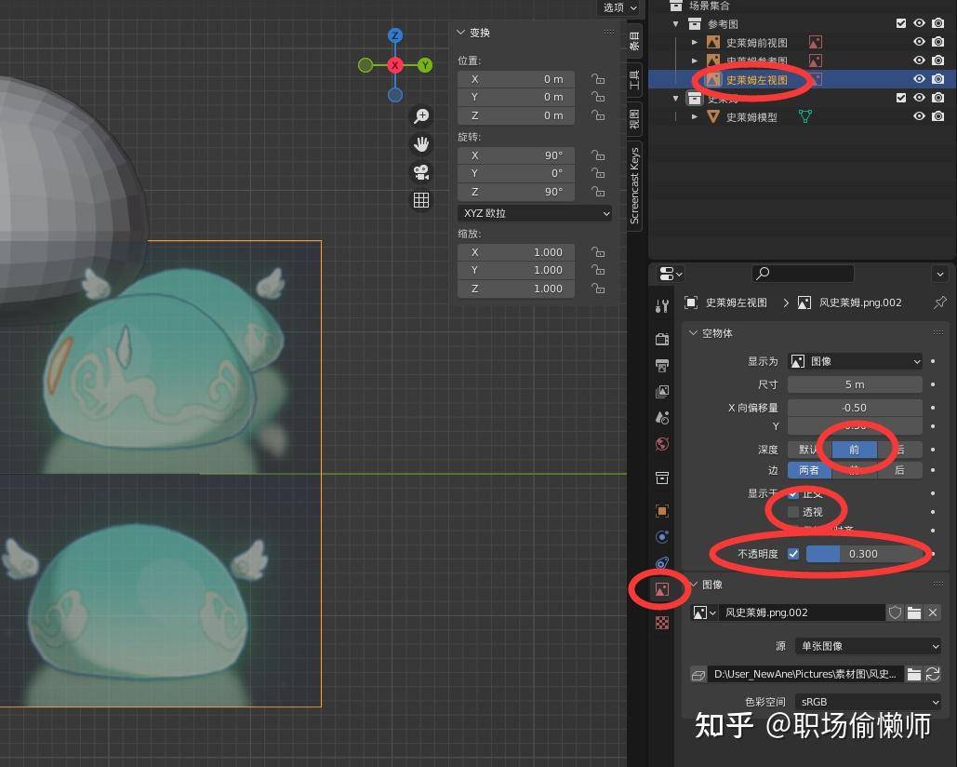The height and width of the screenshot is (767, 957).
Task: Toggle camera view with the viewport camera icon
Action: [x=421, y=172]
